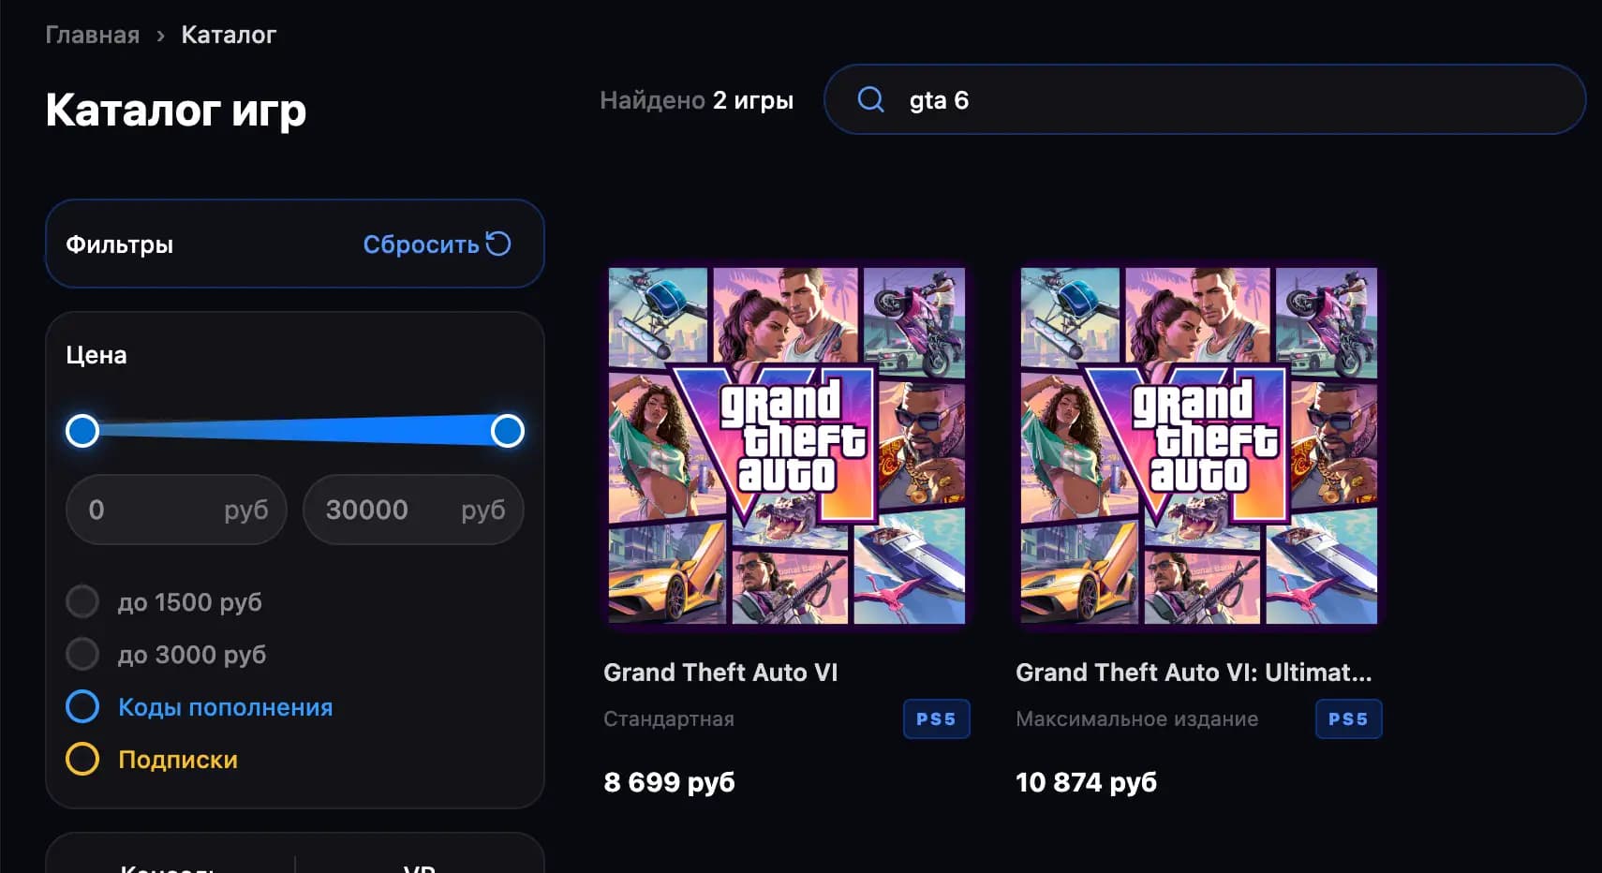Image resolution: width=1602 pixels, height=873 pixels.
Task: Click the minimum price slider handle
Action: coord(82,431)
